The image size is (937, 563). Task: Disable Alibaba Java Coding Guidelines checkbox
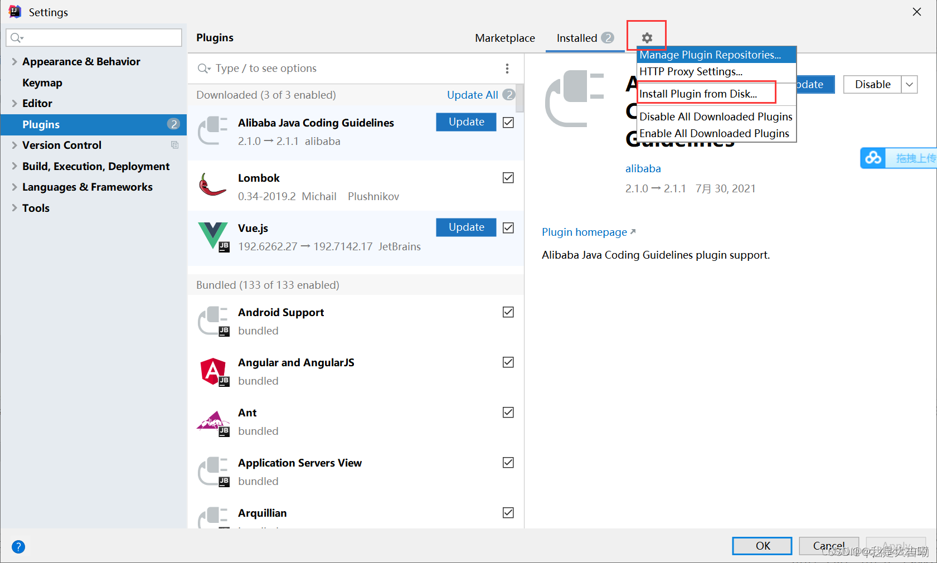tap(508, 122)
